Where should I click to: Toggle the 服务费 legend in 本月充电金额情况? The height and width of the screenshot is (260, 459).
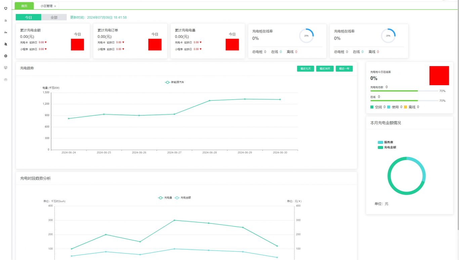pos(385,142)
